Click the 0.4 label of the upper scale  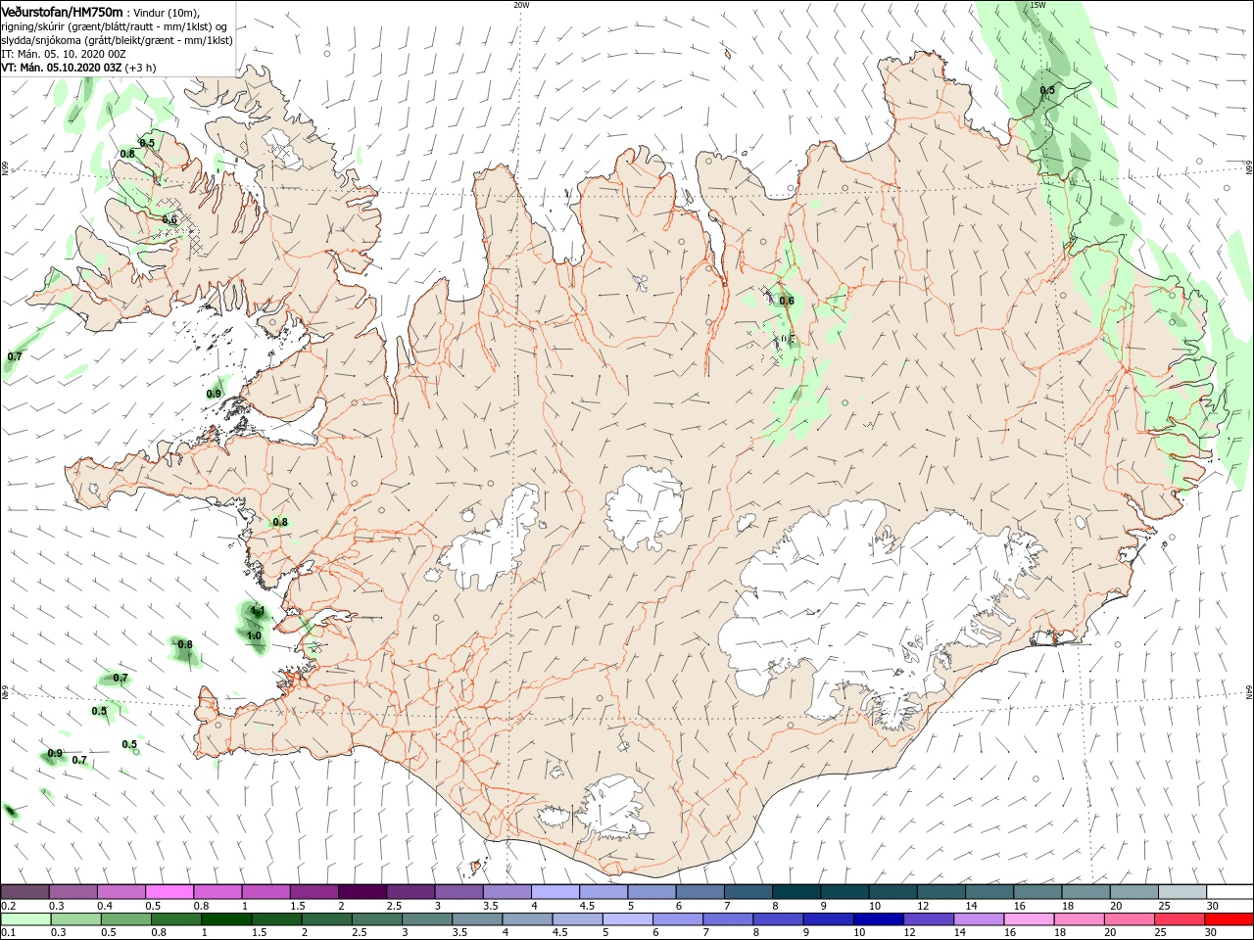105,906
